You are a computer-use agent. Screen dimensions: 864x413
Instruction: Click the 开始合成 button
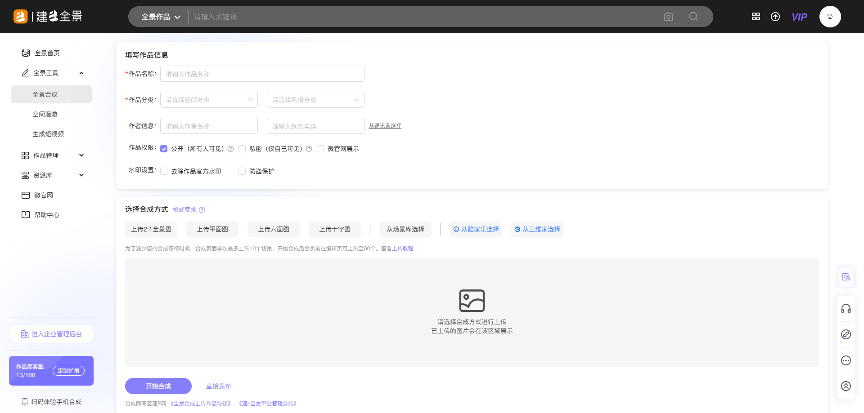(158, 386)
